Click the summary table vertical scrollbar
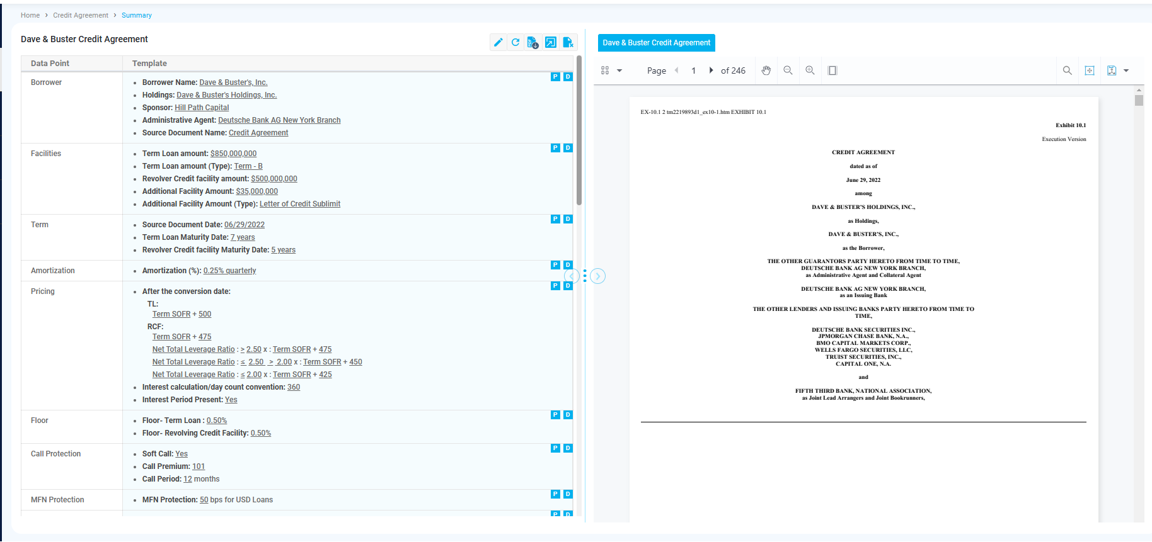This screenshot has height=542, width=1152. pos(579,130)
